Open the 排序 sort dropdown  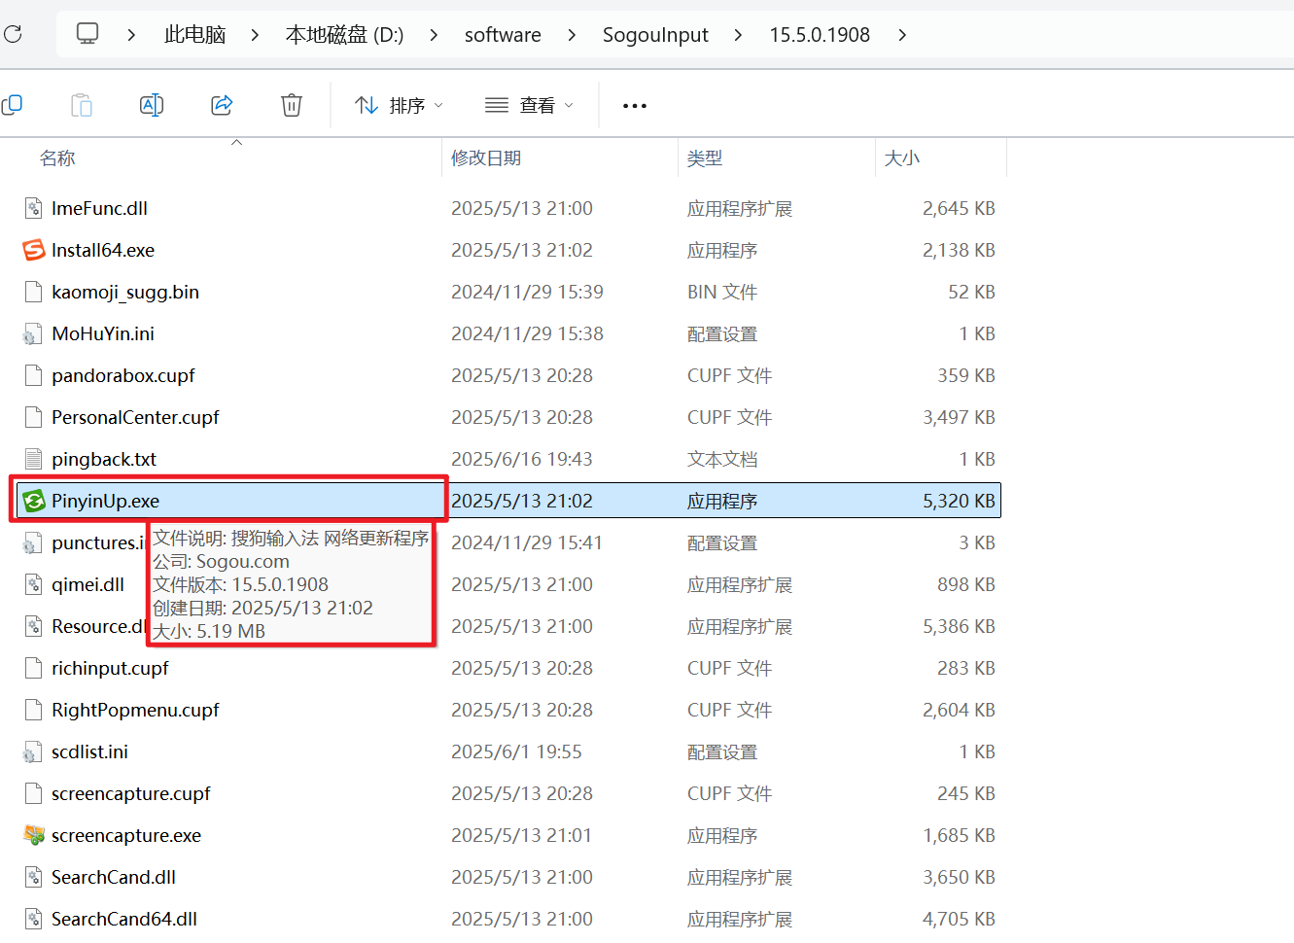(x=400, y=105)
